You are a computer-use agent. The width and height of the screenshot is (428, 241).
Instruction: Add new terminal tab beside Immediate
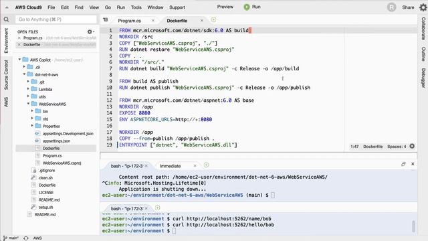pyautogui.click(x=207, y=165)
